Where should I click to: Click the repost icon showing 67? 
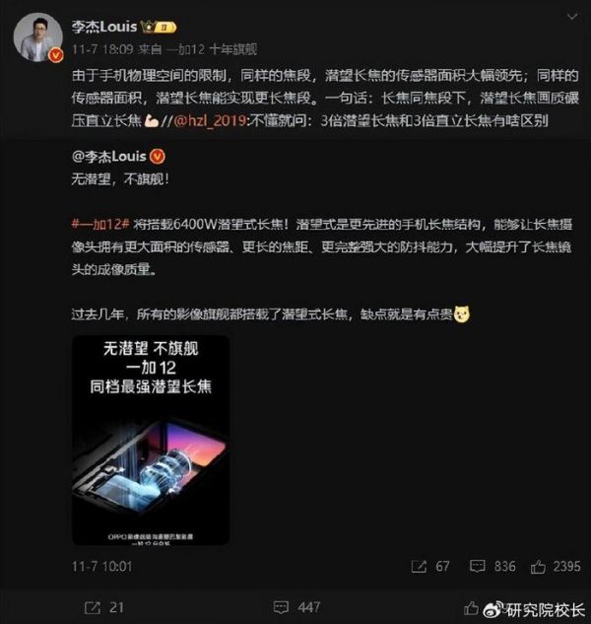[x=419, y=566]
